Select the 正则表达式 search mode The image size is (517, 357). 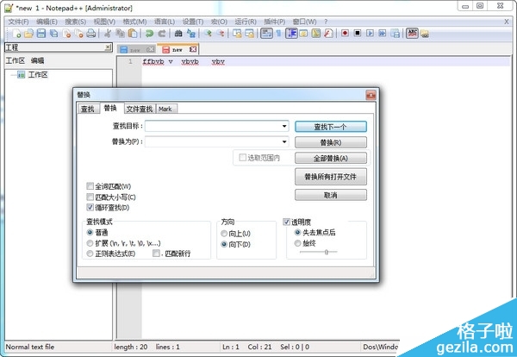(90, 254)
